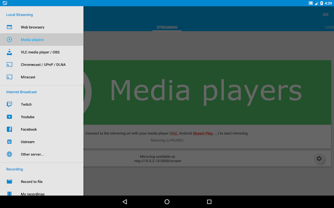Tap the Android back navigation button
The image size is (334, 208).
125,202
